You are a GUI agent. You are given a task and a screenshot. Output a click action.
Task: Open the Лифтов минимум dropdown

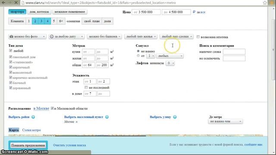click(170, 63)
